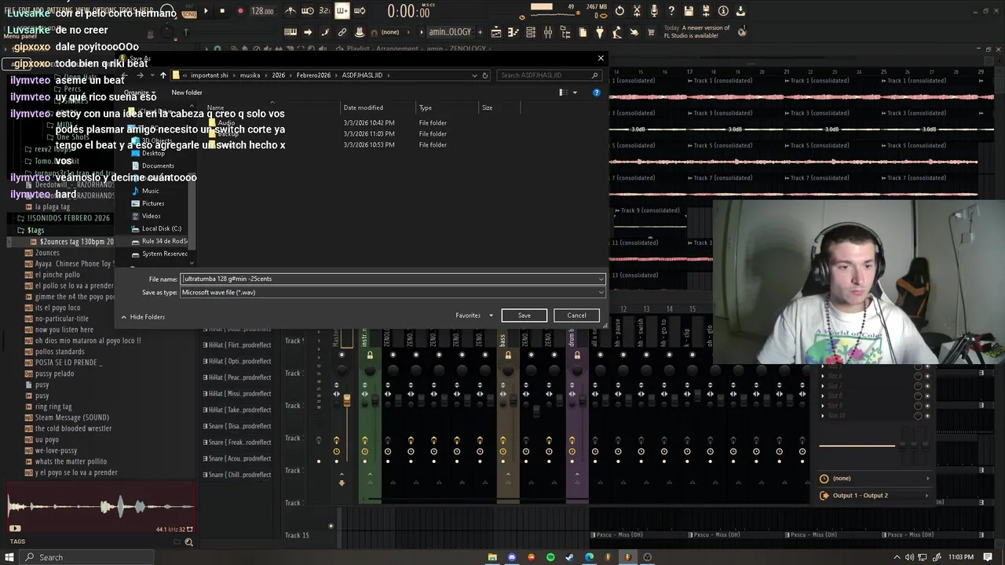Open FL Studio help question mark icon
Image resolution: width=1005 pixels, height=565 pixels.
coord(671,11)
